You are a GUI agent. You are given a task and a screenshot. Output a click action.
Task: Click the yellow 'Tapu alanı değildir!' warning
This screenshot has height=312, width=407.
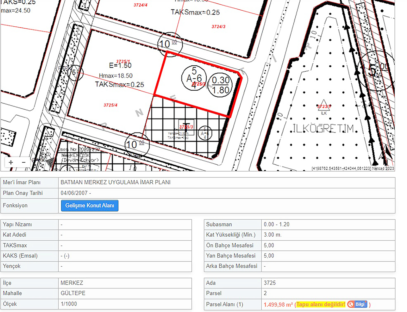coord(321,304)
